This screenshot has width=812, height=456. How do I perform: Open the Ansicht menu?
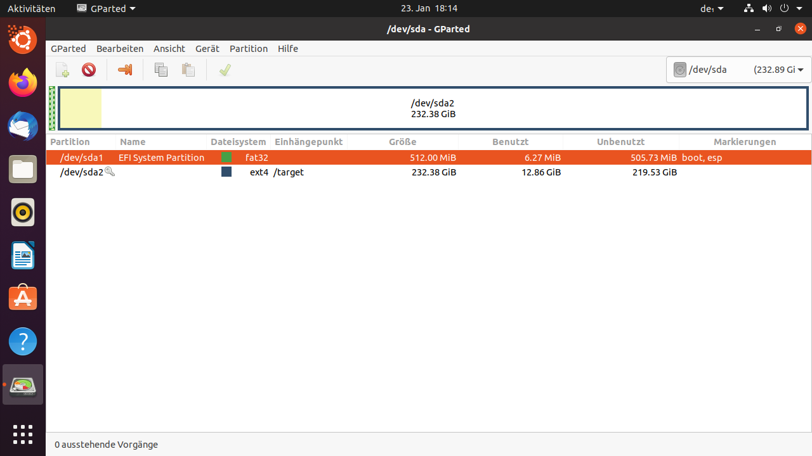coord(169,49)
